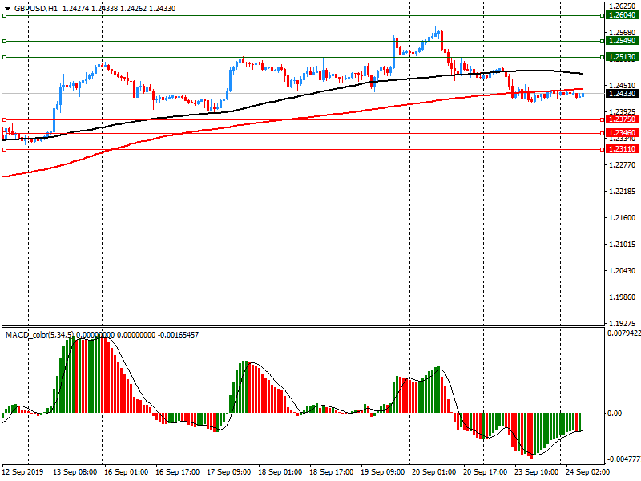Click the 19 Sep 09:00 time label
The width and height of the screenshot is (641, 481).
383,472
